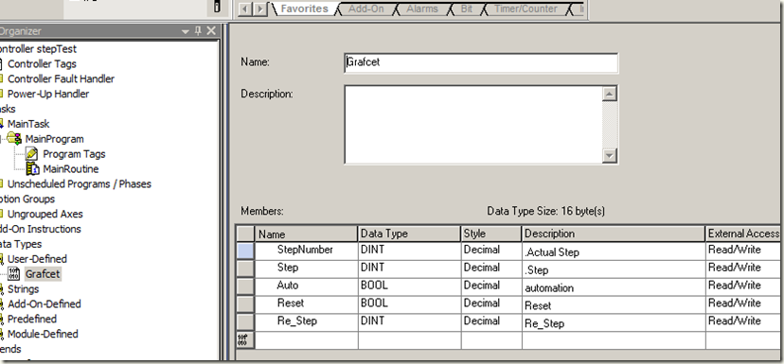
Task: Select Grafcet in the organizer tree
Action: point(43,273)
